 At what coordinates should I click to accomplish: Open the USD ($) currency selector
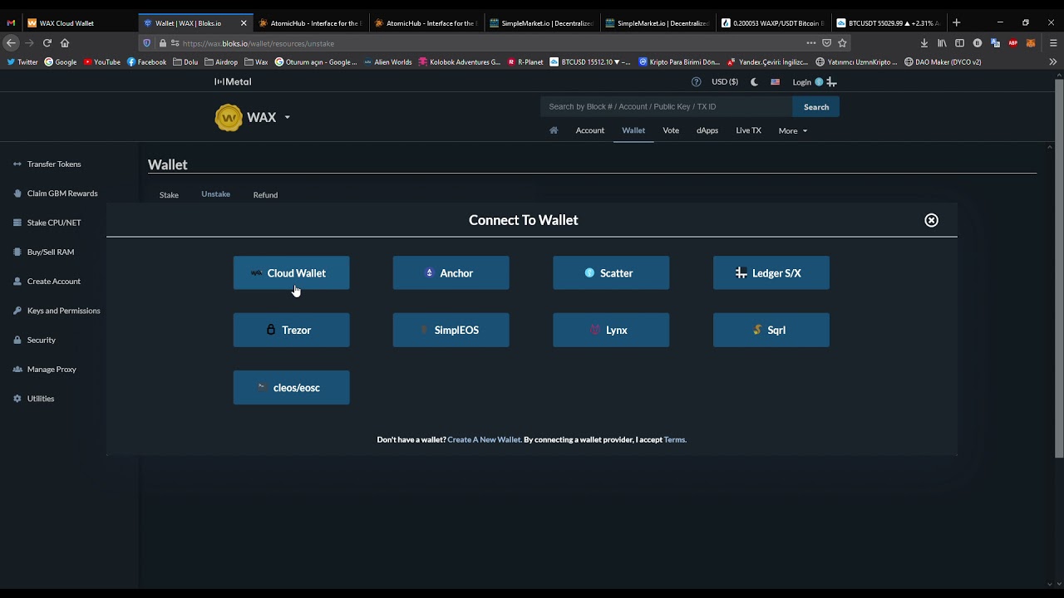coord(725,81)
